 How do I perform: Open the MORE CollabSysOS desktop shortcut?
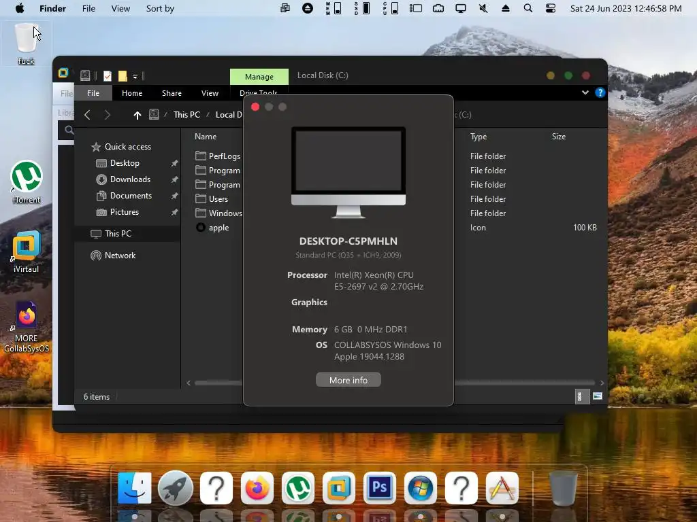27,327
